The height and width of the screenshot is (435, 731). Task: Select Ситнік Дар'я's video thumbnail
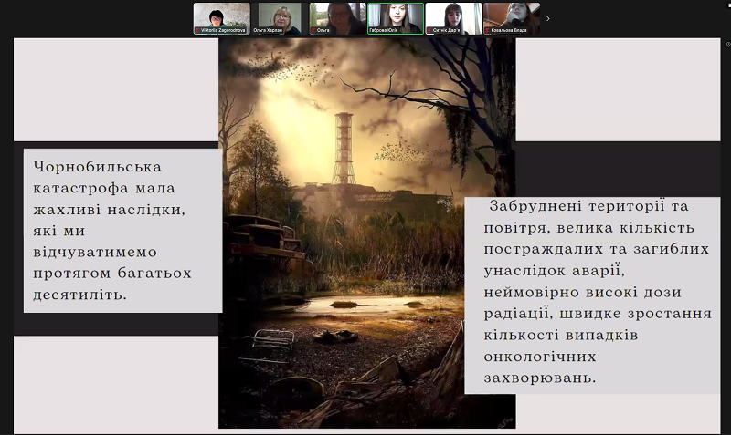pyautogui.click(x=453, y=18)
